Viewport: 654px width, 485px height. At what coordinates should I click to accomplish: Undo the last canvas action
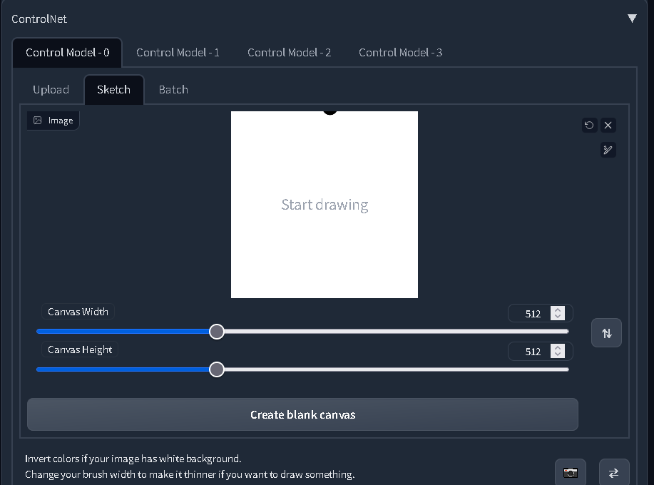pos(589,125)
